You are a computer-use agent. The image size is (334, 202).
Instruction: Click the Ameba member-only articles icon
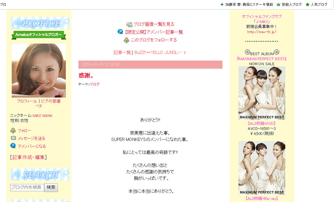tap(120, 32)
